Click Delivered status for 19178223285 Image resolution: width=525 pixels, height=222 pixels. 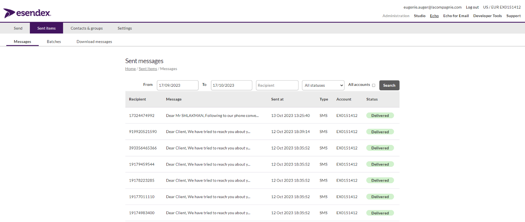(380, 180)
